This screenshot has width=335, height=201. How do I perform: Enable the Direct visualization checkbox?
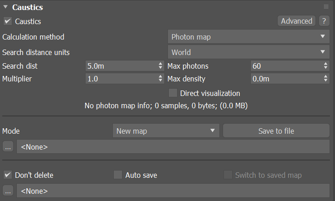pyautogui.click(x=173, y=93)
